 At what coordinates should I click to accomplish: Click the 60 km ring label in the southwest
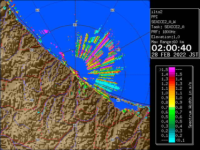pos(37,140)
